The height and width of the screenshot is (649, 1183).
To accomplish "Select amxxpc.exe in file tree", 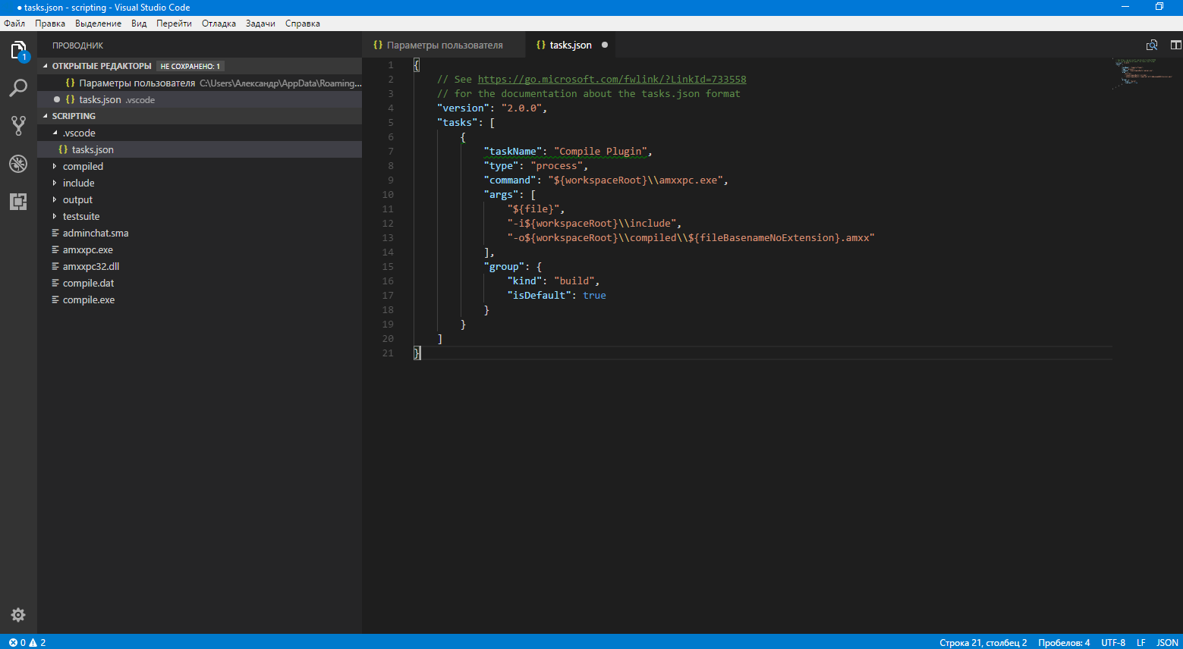I will (x=200, y=249).
